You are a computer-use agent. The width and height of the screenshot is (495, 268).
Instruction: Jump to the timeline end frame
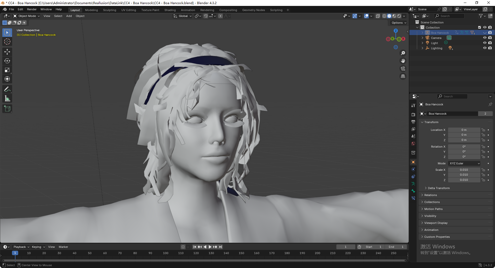tap(221, 247)
